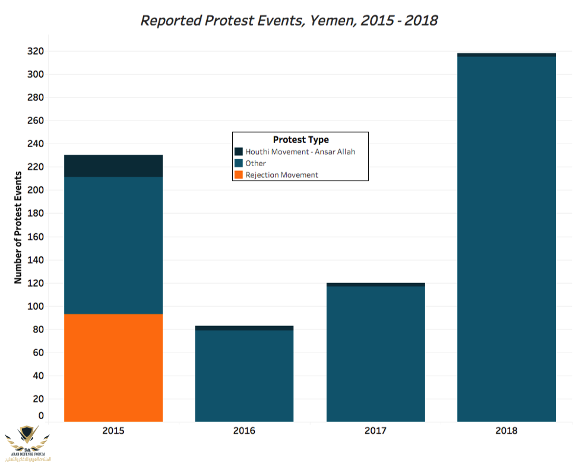
Task: Click the chart title 'Reported Protest Events, Yemen'
Action: tap(289, 20)
